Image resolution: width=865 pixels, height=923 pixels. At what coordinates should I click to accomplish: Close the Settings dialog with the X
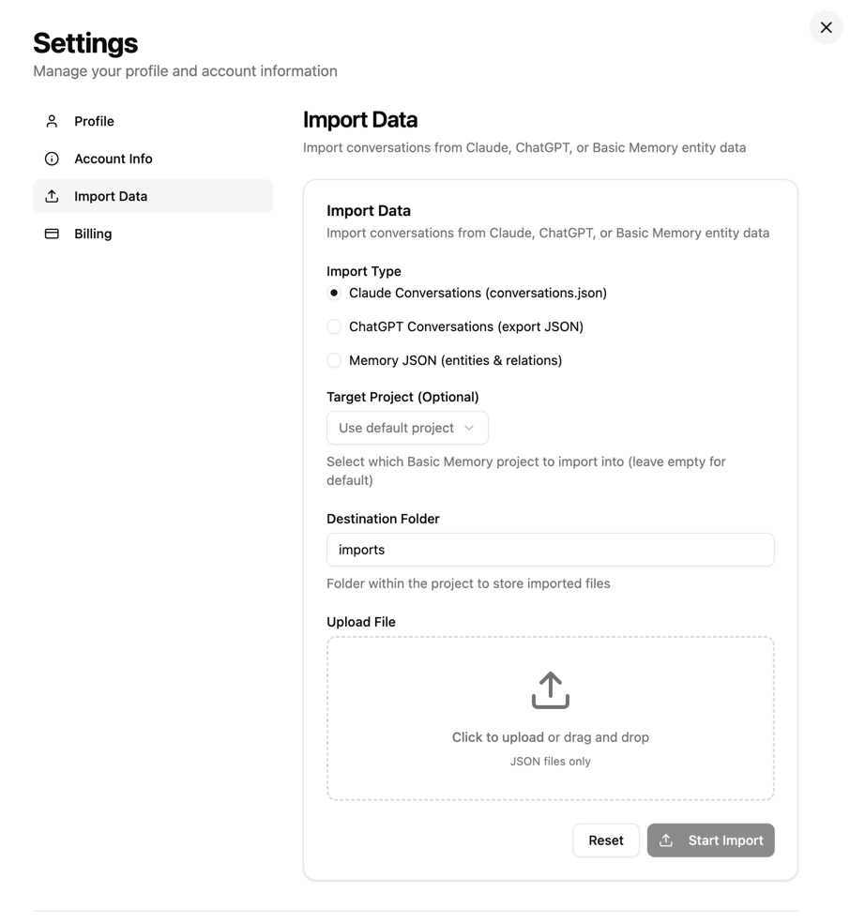[x=825, y=27]
